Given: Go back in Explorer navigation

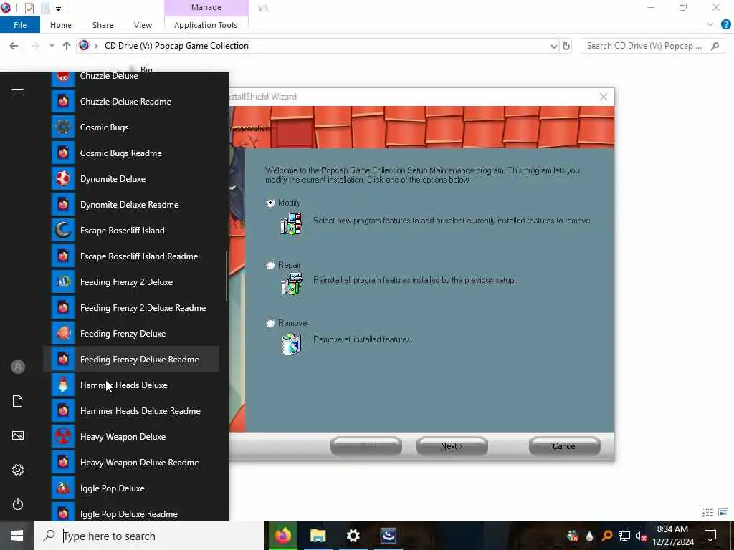Looking at the screenshot, I should point(14,46).
